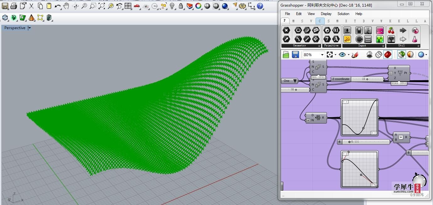Open Help menu in Grasshopper
The height and width of the screenshot is (205, 433).
(359, 14)
